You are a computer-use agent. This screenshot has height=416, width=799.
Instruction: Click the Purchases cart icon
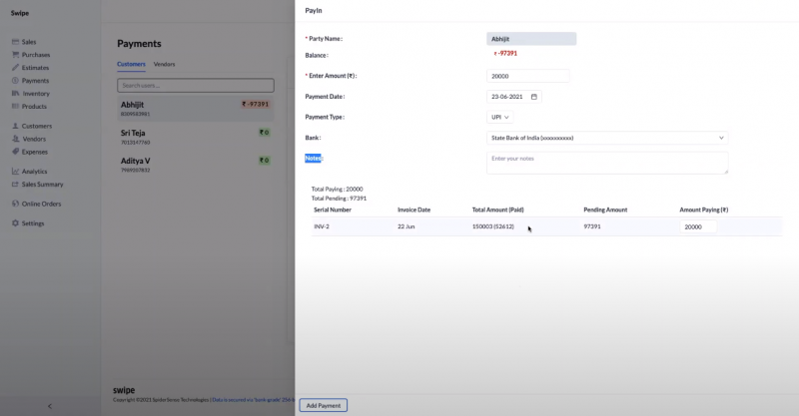click(15, 55)
